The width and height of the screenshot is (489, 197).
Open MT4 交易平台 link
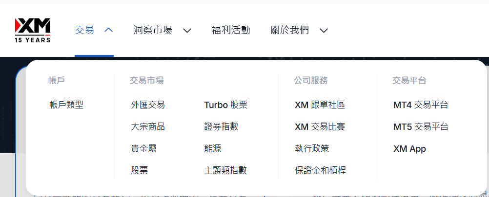421,105
